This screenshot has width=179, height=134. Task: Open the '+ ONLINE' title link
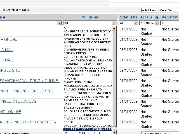click(9, 40)
